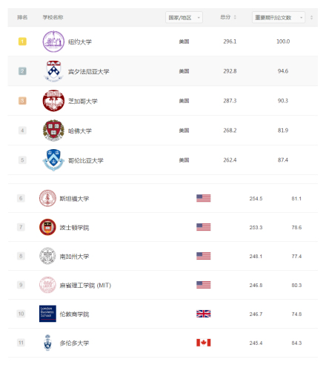Click the Canada flag icon

click(204, 343)
